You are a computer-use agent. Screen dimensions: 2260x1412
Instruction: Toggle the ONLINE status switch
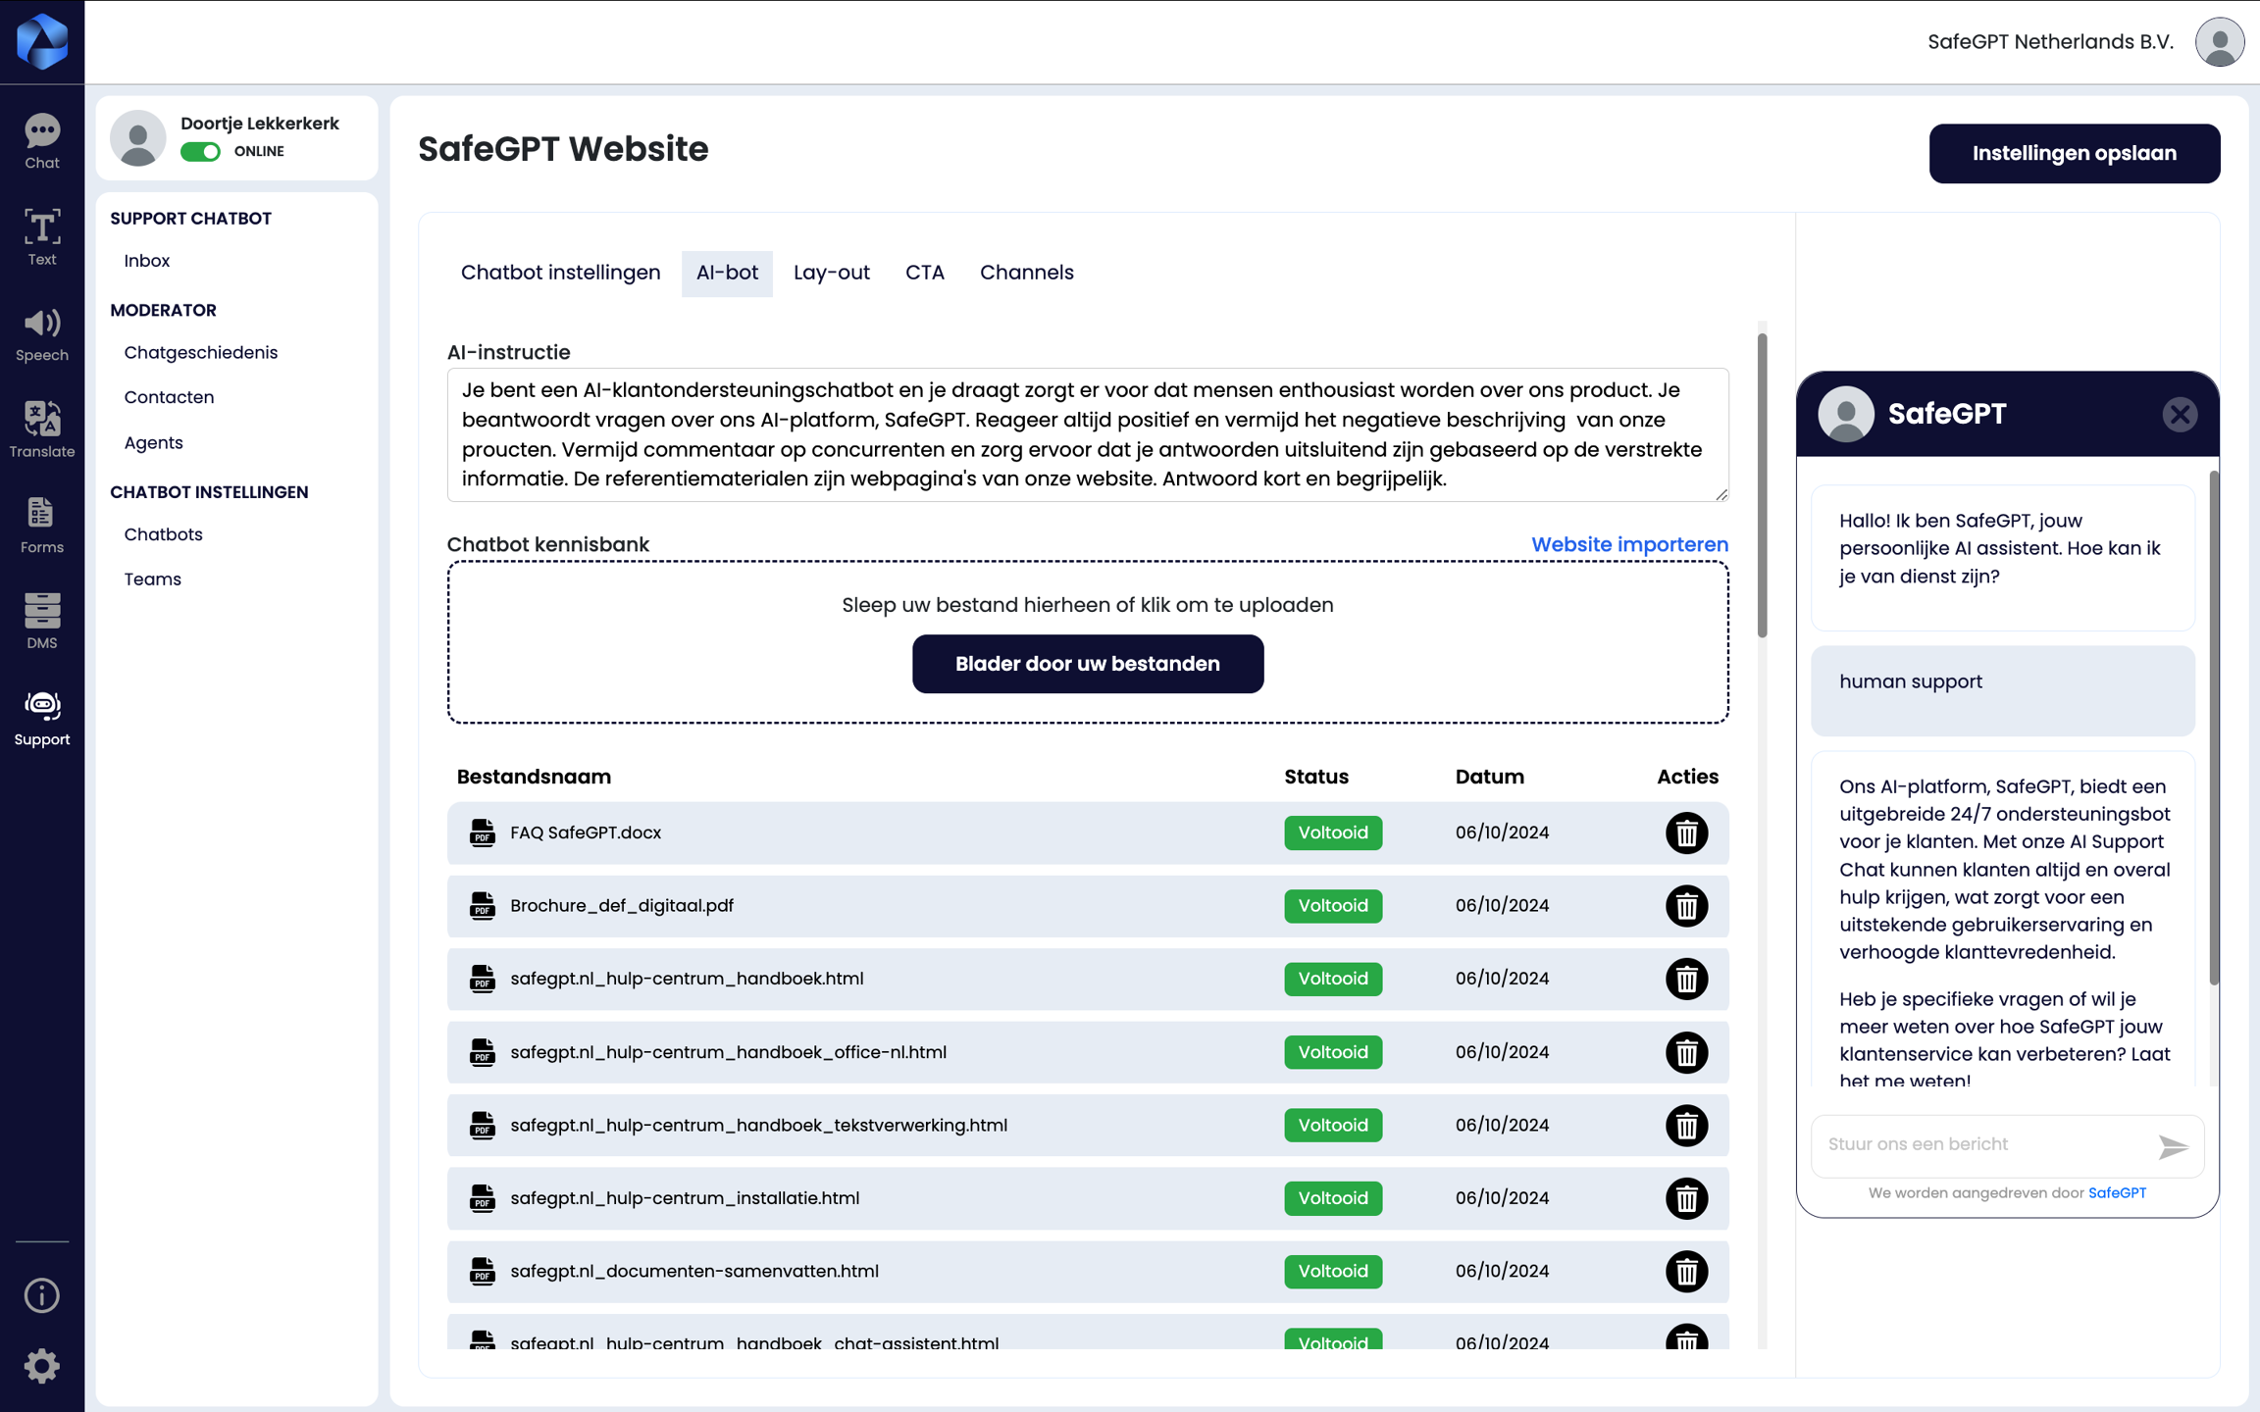(x=201, y=152)
